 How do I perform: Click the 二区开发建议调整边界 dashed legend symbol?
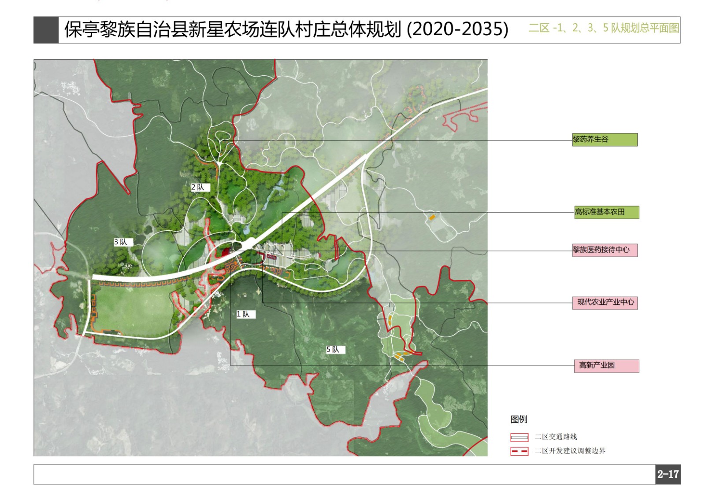[519, 451]
